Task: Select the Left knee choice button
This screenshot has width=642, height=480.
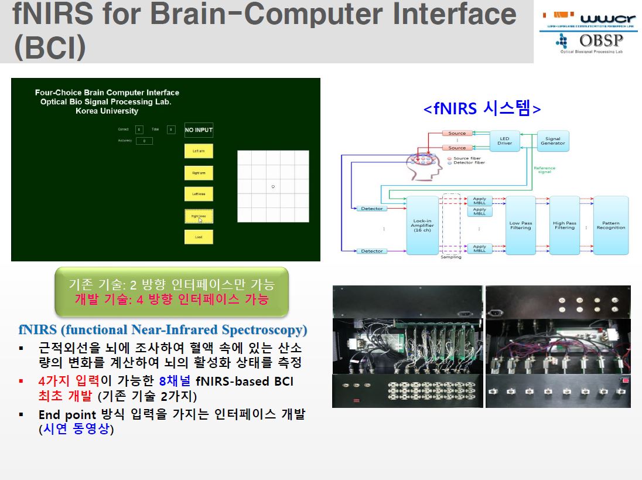Action: [199, 194]
